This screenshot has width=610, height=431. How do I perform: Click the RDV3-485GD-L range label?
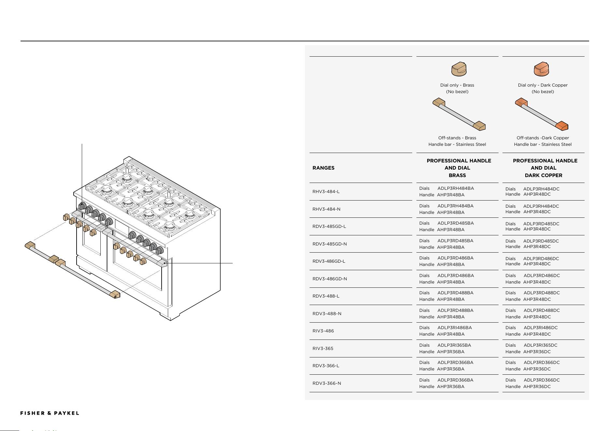[329, 227]
